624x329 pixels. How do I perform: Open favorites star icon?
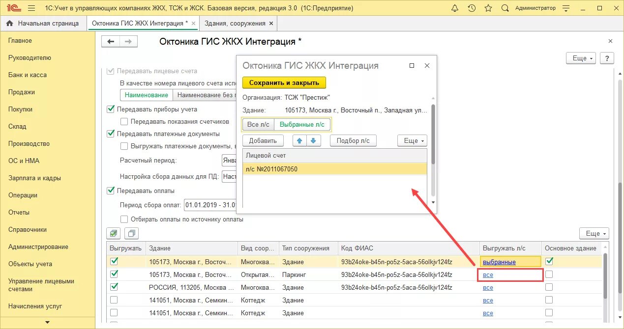[x=488, y=8]
